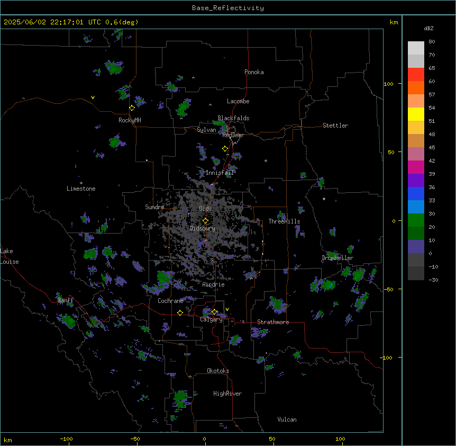Viewport: 456px width, 446px height.
Task: Click the Limestone map label
Action: (81, 189)
